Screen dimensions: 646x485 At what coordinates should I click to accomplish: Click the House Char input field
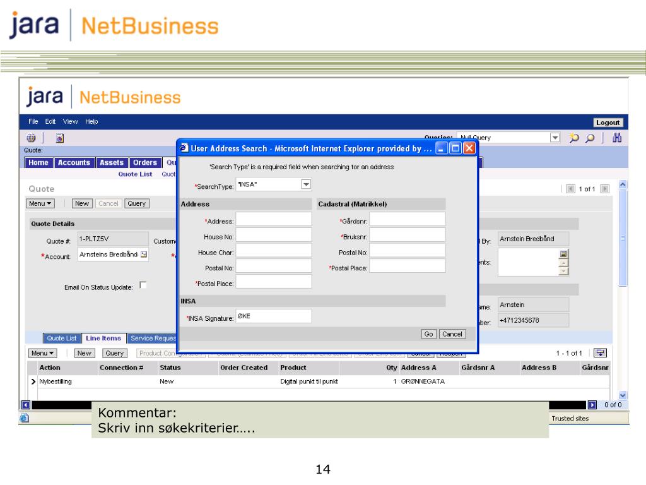274,250
